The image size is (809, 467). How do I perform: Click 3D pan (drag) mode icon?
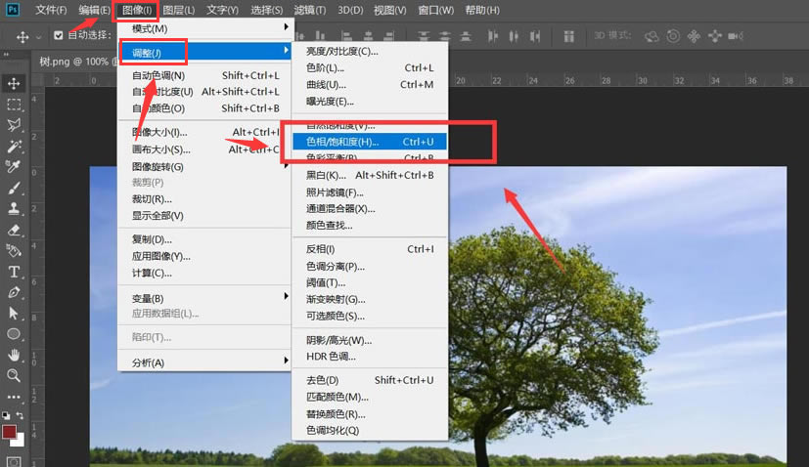pos(694,36)
